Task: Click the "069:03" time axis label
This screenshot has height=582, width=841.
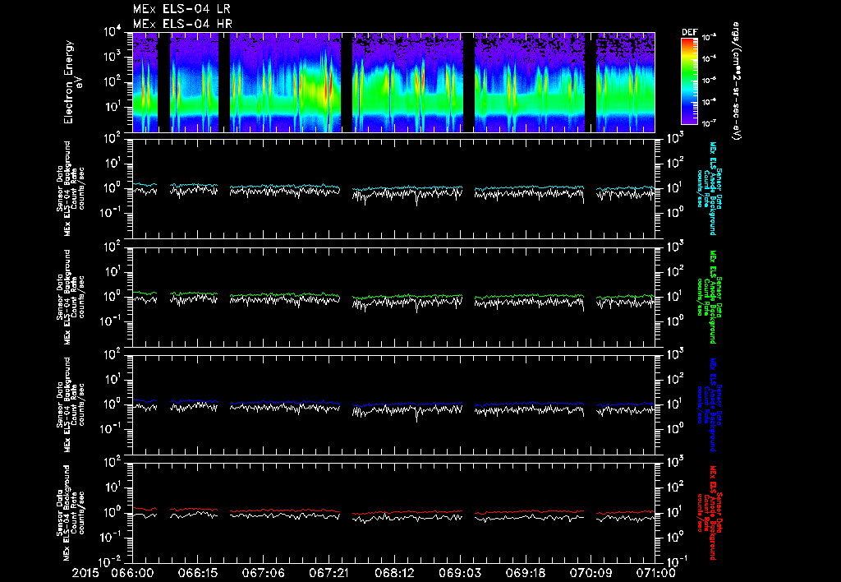Action: tap(459, 573)
